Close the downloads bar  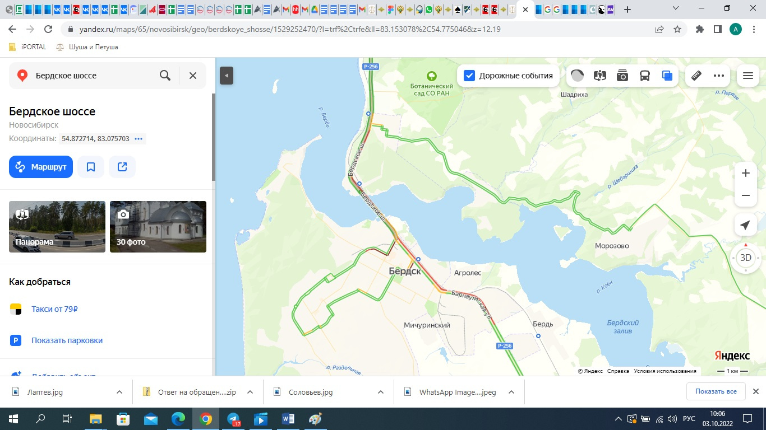click(755, 391)
